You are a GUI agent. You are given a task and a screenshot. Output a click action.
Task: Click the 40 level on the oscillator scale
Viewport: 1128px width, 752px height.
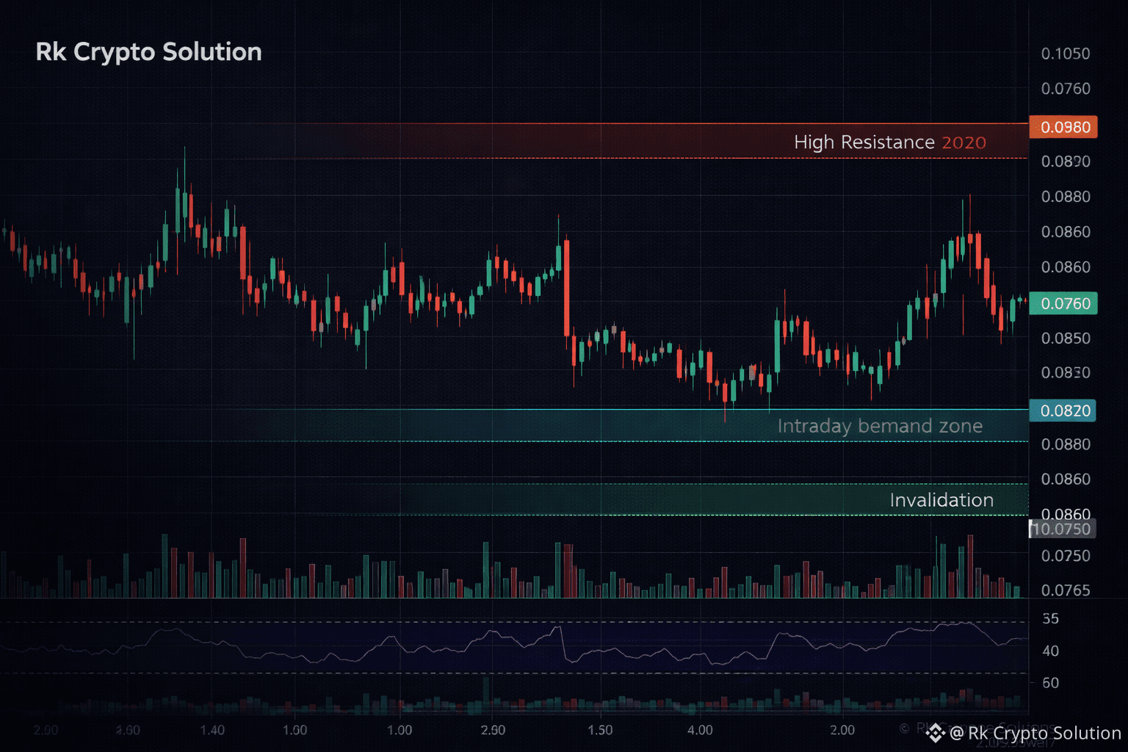(1051, 651)
